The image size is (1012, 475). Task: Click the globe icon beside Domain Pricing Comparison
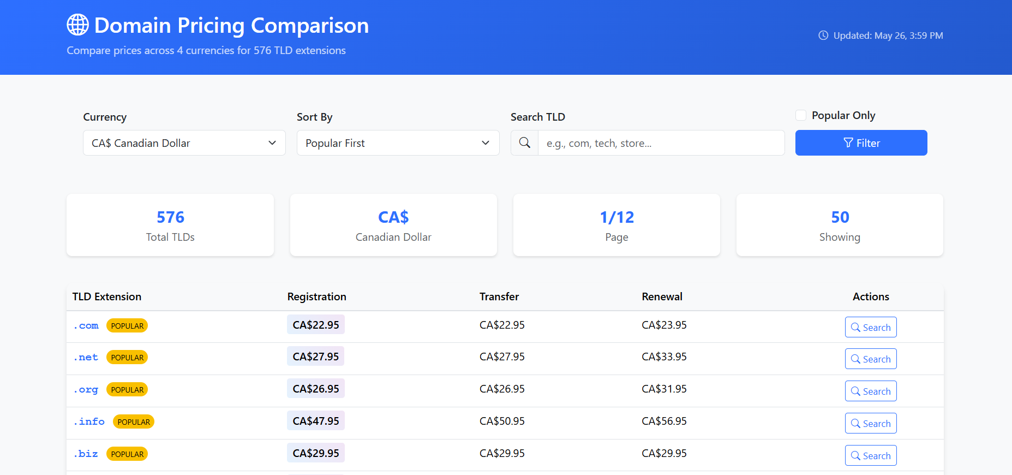(x=77, y=25)
